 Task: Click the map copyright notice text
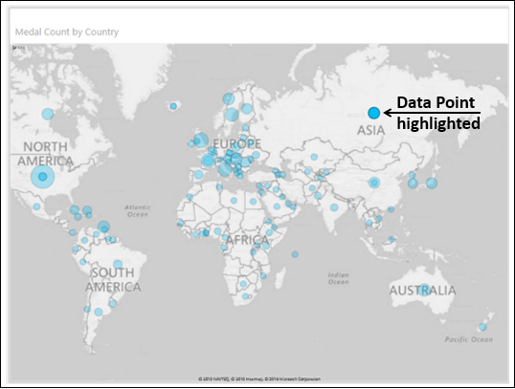pos(259,378)
